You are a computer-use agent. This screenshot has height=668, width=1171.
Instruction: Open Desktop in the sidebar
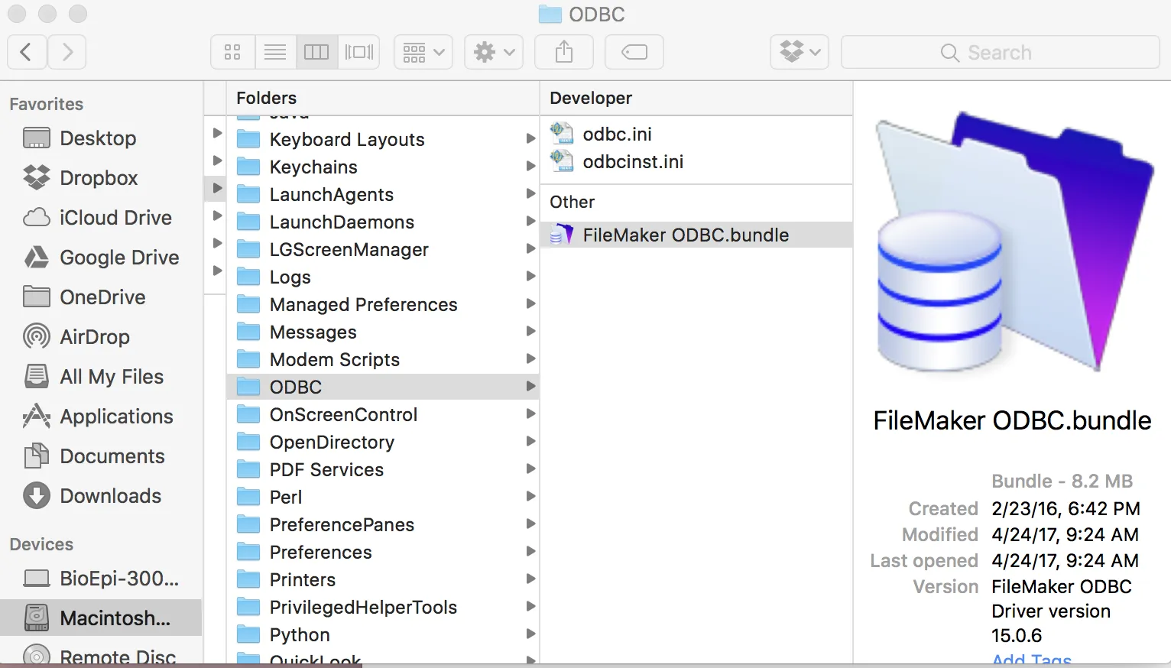pos(101,138)
